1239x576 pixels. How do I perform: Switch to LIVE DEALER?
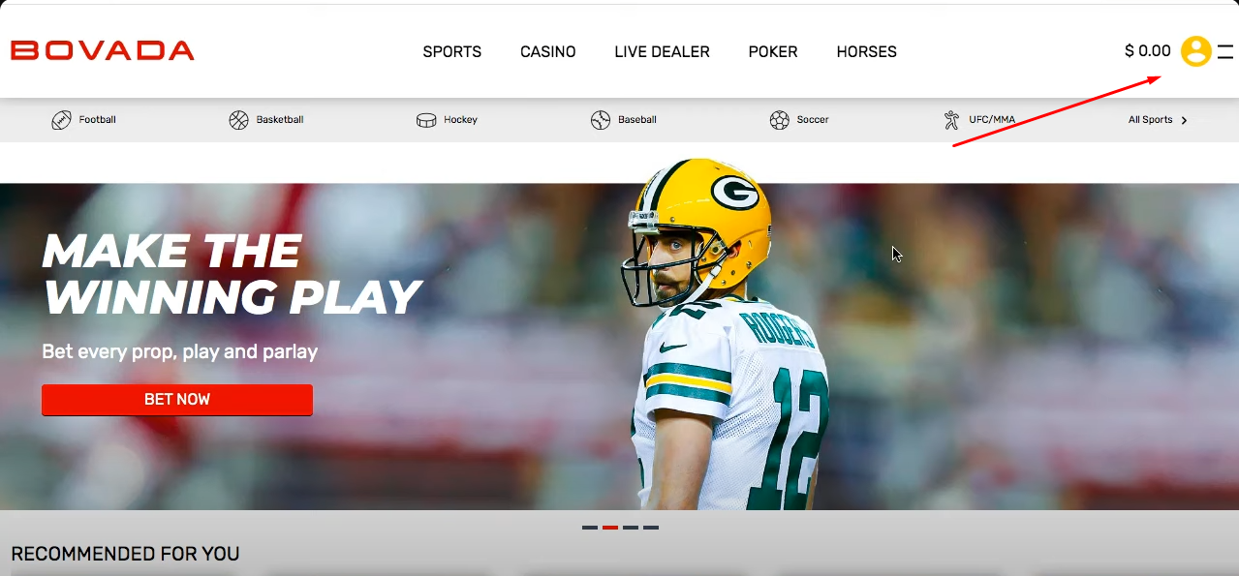(x=662, y=52)
